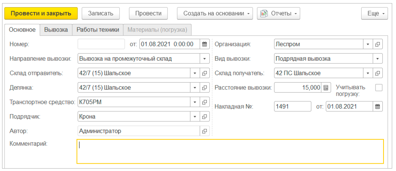Open Транспортное средство К705РМ record icon

[204, 102]
